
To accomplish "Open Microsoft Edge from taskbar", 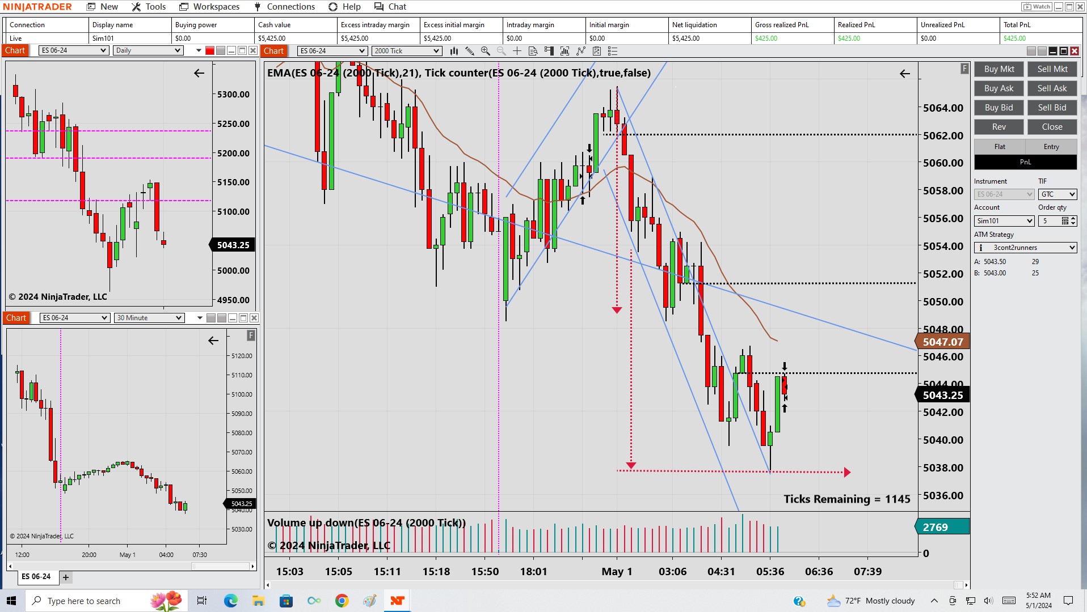I will click(x=231, y=601).
